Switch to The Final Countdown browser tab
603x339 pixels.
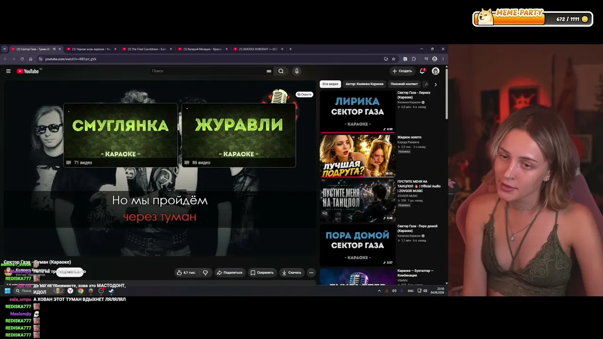coord(147,49)
